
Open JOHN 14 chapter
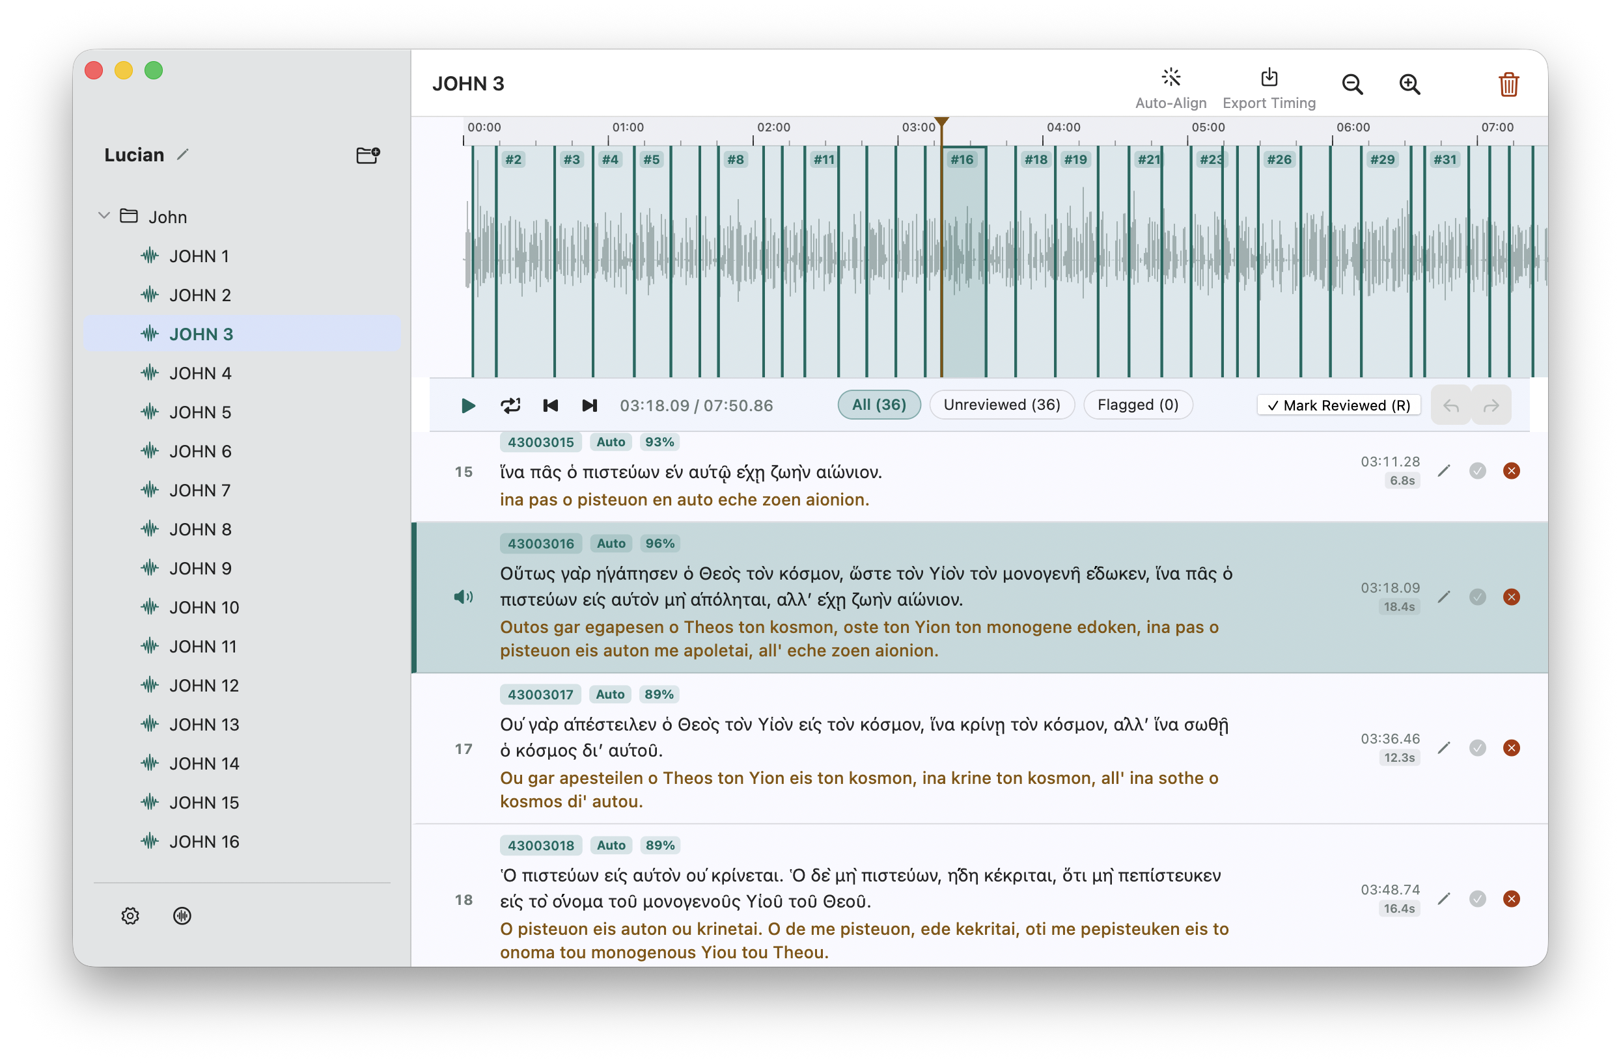(242, 763)
